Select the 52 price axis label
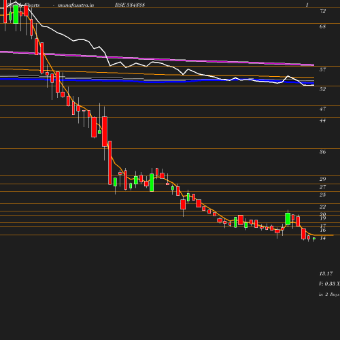Viewport: 340px width, 340px height. tap(322, 89)
